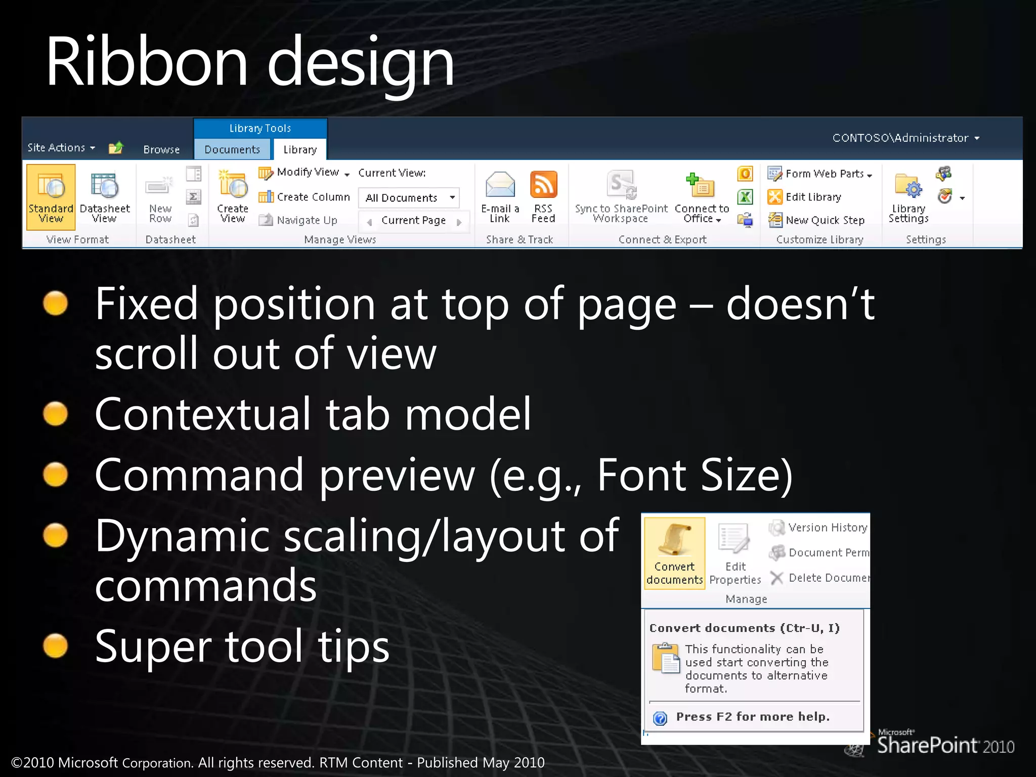Switch to the Browse tab
The image size is (1036, 777).
click(161, 149)
